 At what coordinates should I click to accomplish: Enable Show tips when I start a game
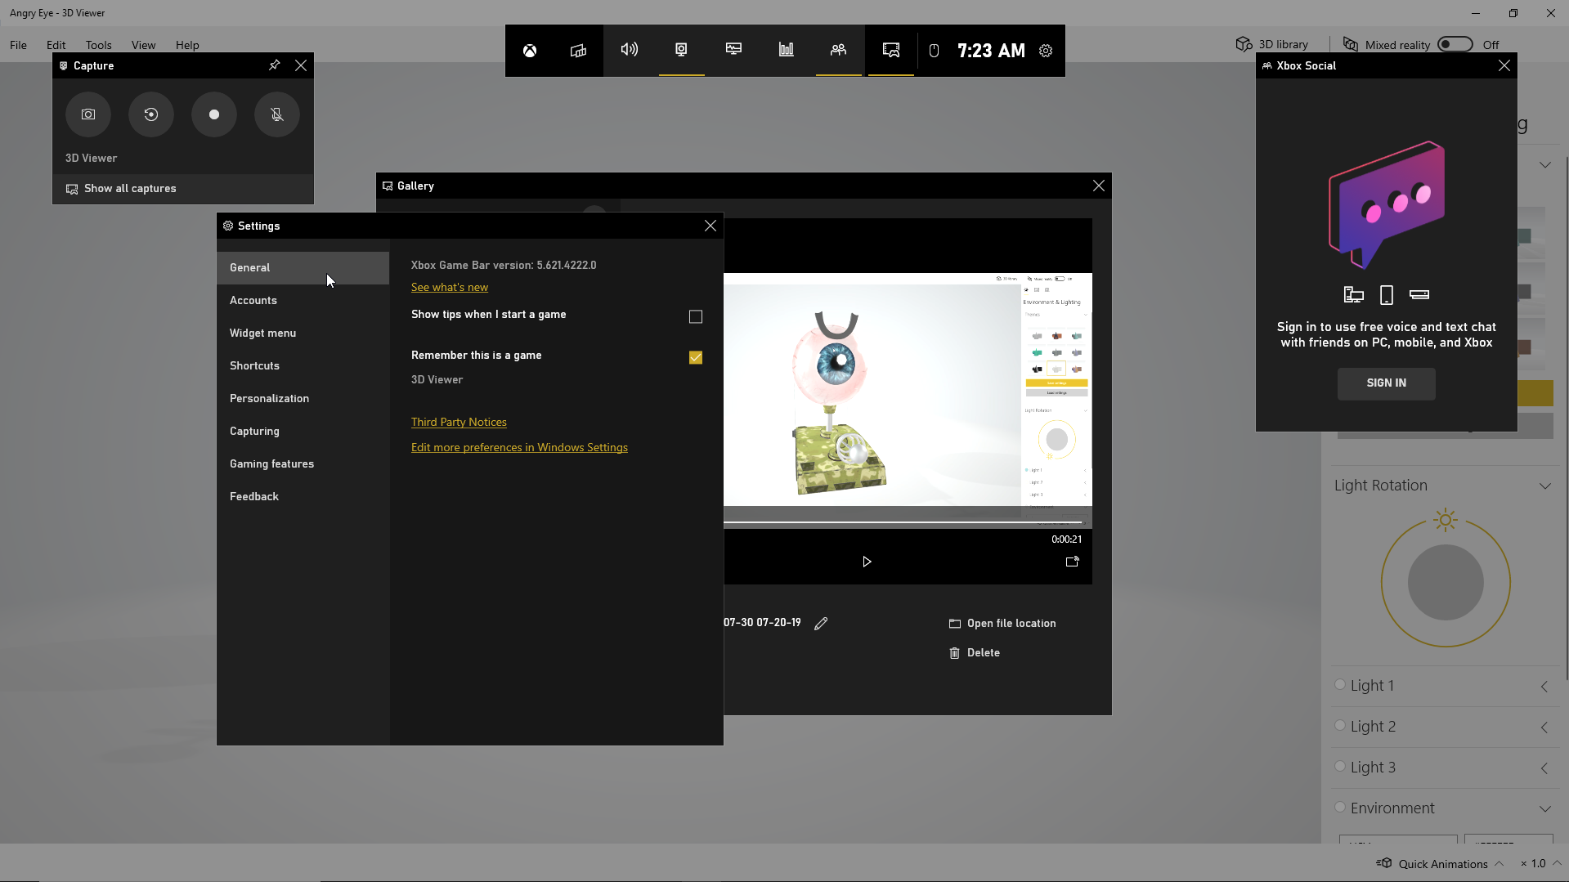click(696, 316)
